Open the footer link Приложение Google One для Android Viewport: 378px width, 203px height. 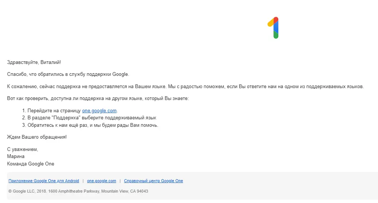pos(44,181)
